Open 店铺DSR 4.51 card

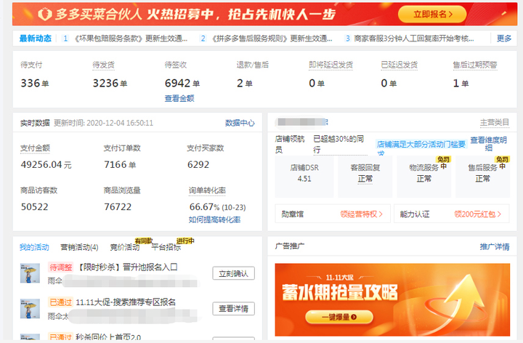click(304, 177)
